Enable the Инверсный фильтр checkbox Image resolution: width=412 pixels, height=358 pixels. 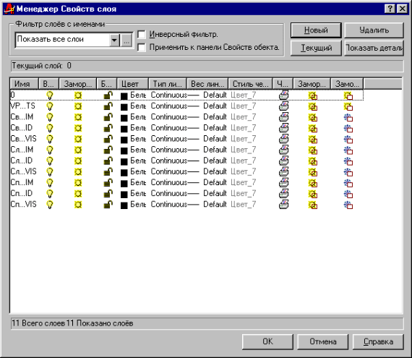(142, 35)
